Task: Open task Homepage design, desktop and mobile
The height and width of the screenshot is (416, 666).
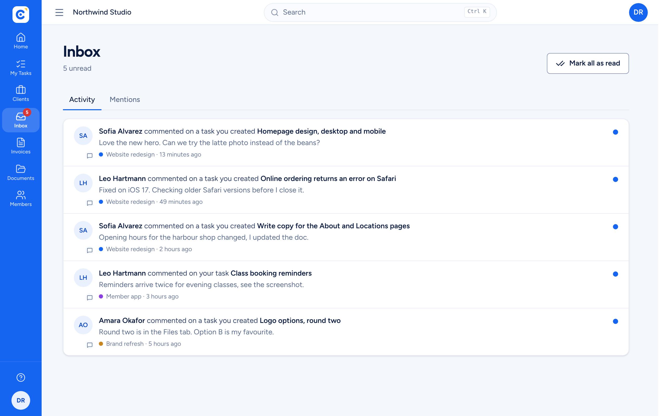Action: (x=321, y=131)
